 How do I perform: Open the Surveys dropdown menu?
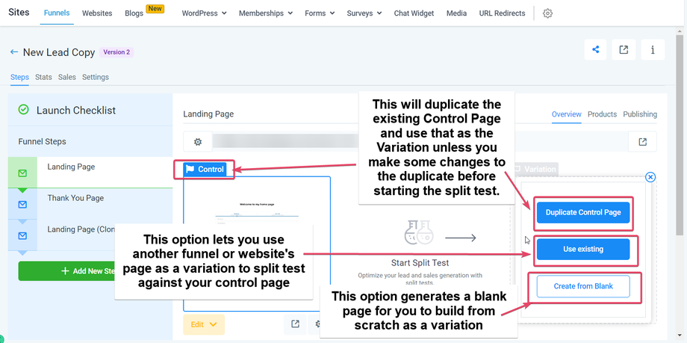364,13
